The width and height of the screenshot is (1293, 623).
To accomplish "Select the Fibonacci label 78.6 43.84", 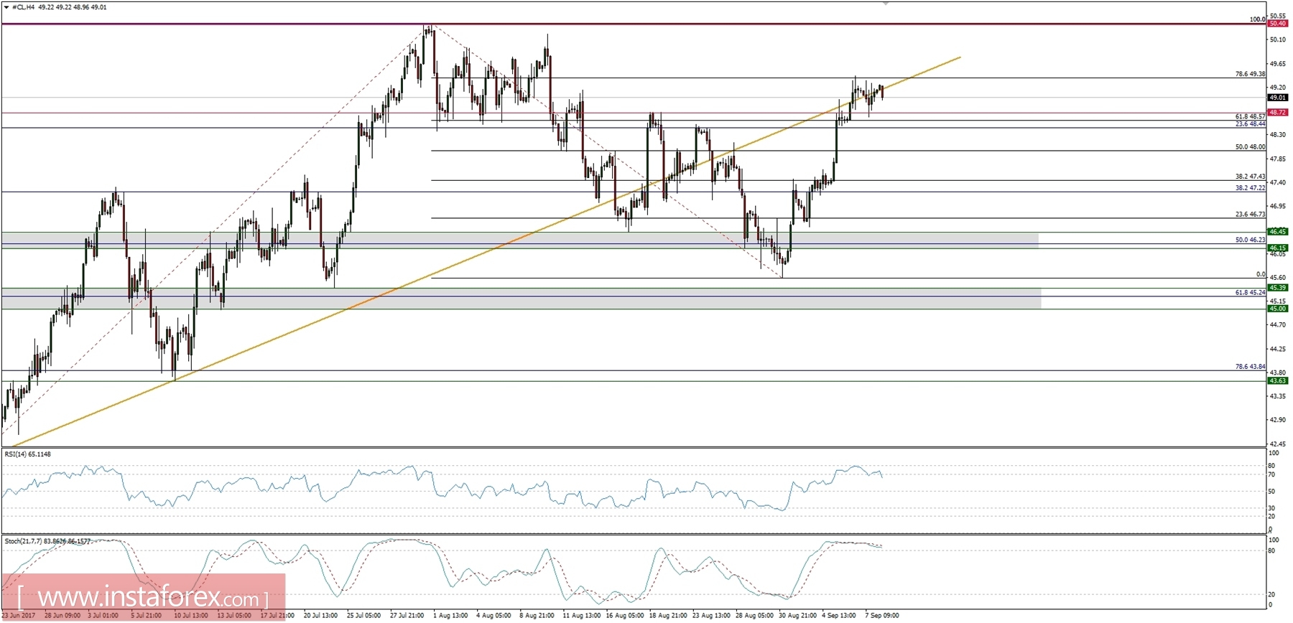I will [x=1250, y=367].
